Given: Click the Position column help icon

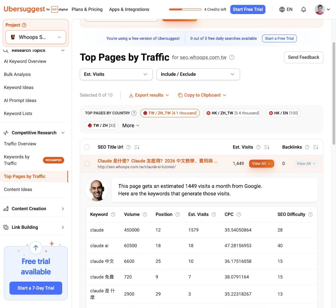Looking at the screenshot, I should (178, 214).
